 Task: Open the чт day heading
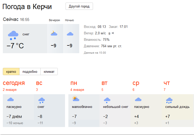[167, 83]
